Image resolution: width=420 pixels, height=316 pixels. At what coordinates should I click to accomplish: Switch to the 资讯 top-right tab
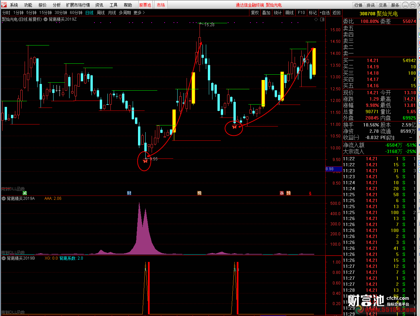[370, 5]
